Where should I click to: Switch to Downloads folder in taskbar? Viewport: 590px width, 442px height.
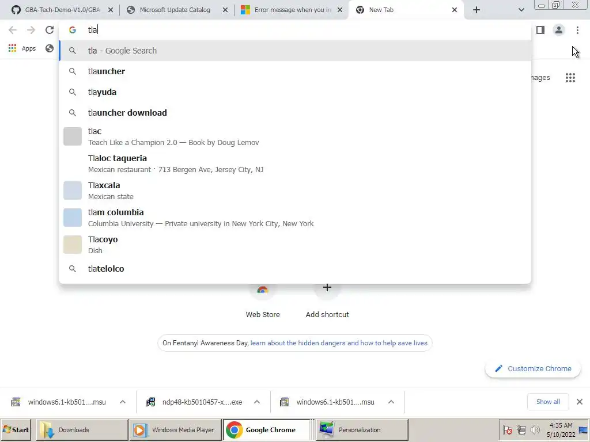(82, 429)
